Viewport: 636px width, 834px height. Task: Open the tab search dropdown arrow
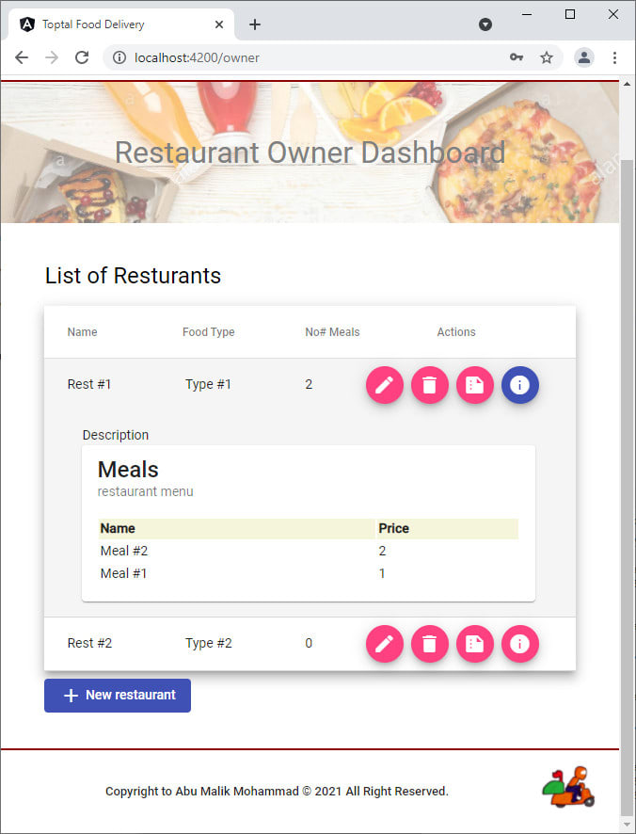[x=485, y=24]
